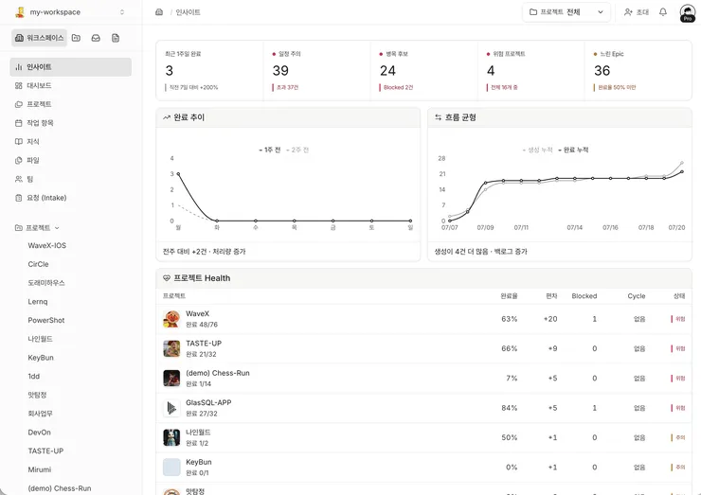Open 작업 항목 in the sidebar
Viewport: 701px width, 495px height.
71,123
